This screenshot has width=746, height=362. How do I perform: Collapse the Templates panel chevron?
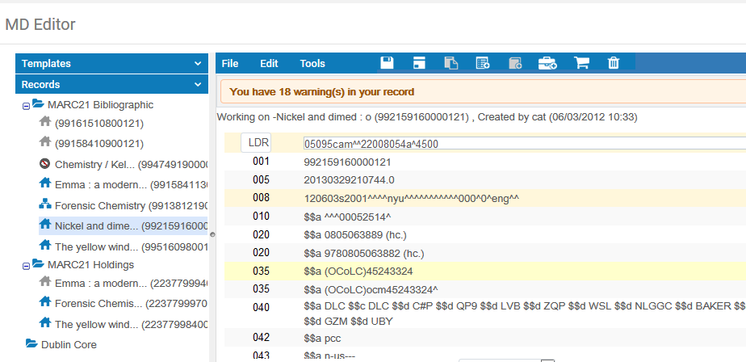point(198,63)
